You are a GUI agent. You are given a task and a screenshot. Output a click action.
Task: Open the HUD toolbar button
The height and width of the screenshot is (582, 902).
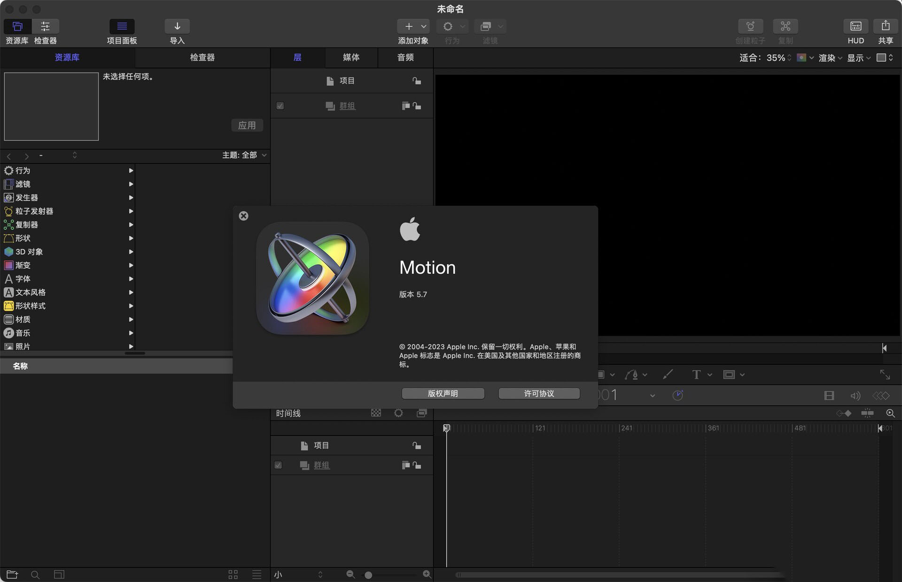[855, 26]
